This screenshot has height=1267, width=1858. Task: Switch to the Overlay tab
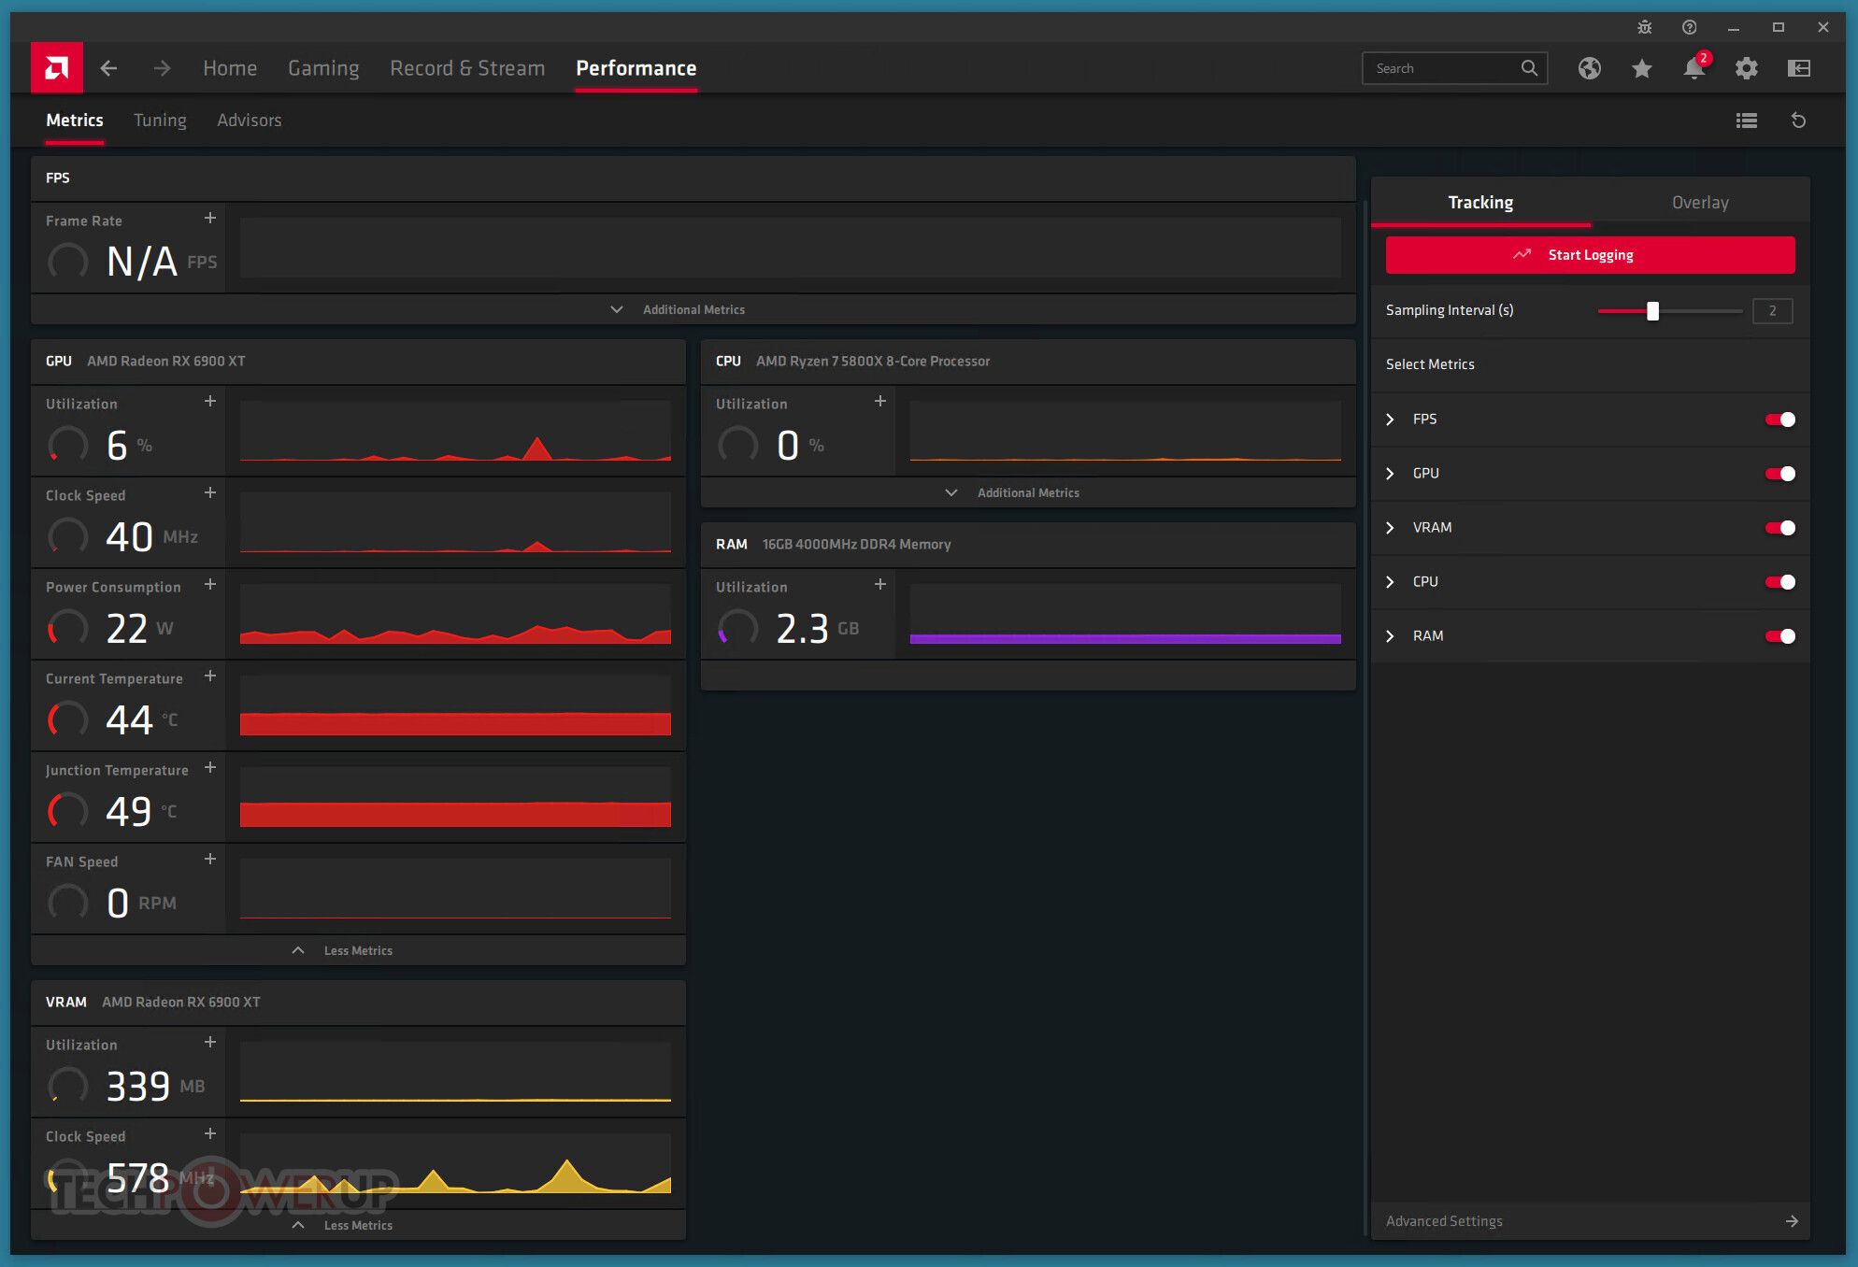[x=1700, y=202]
